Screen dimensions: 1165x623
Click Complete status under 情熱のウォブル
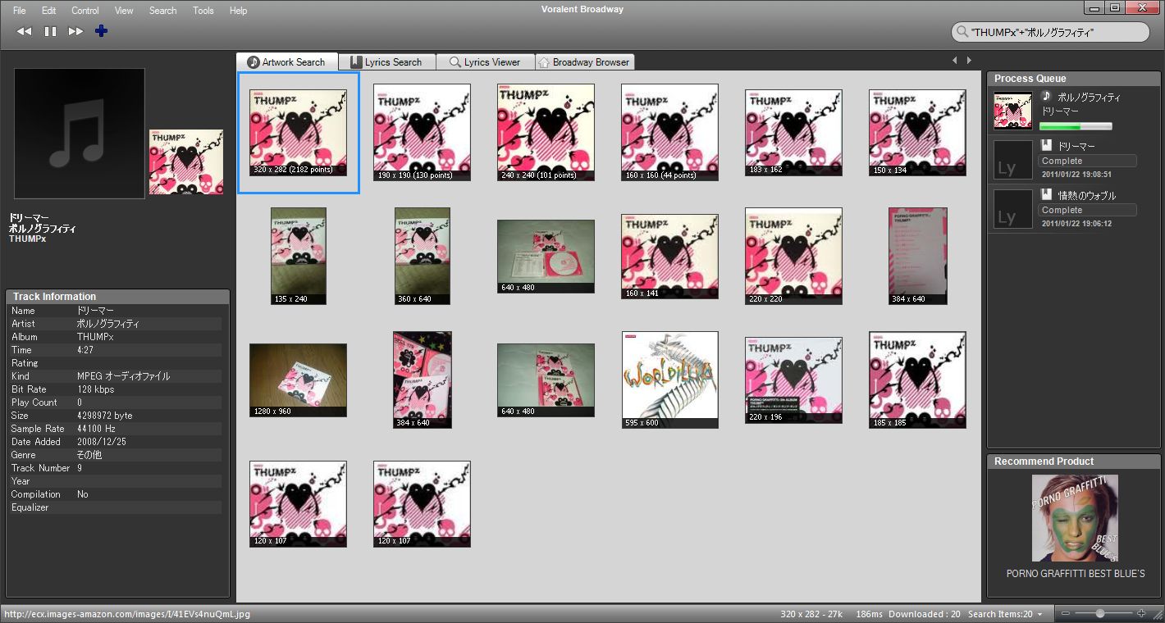point(1087,210)
